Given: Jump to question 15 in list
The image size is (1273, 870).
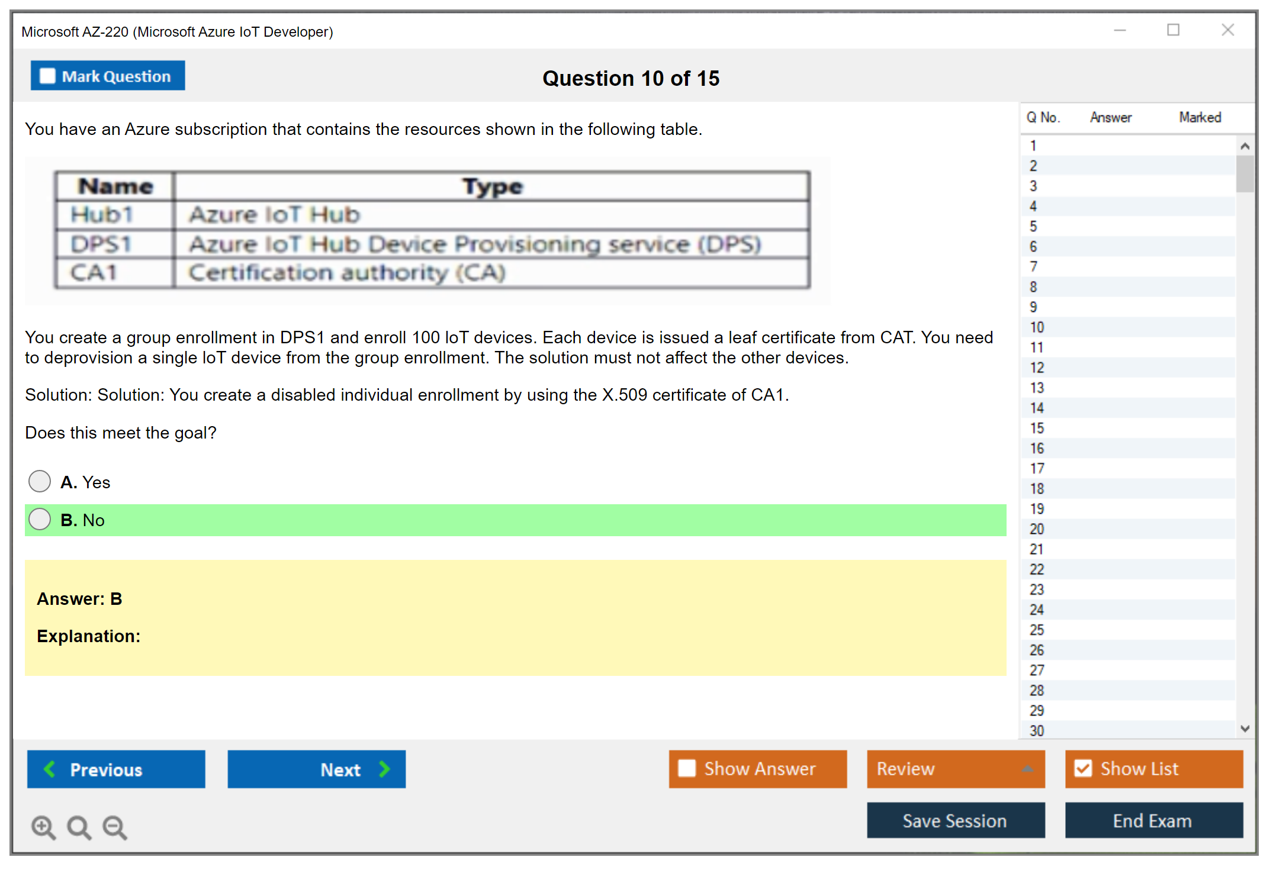Looking at the screenshot, I should (x=1037, y=428).
